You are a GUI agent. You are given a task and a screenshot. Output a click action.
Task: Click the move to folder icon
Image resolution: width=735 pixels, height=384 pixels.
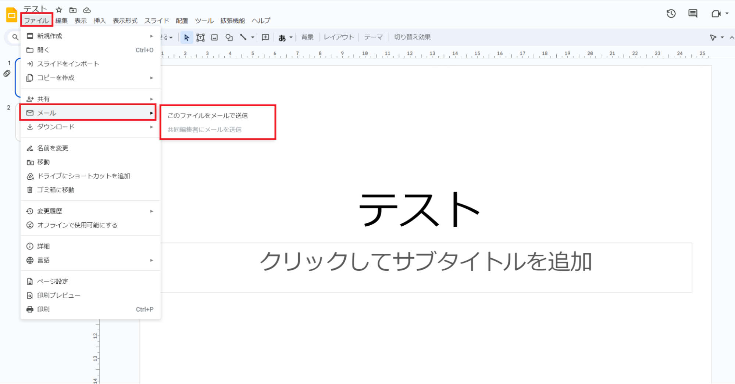(x=73, y=10)
